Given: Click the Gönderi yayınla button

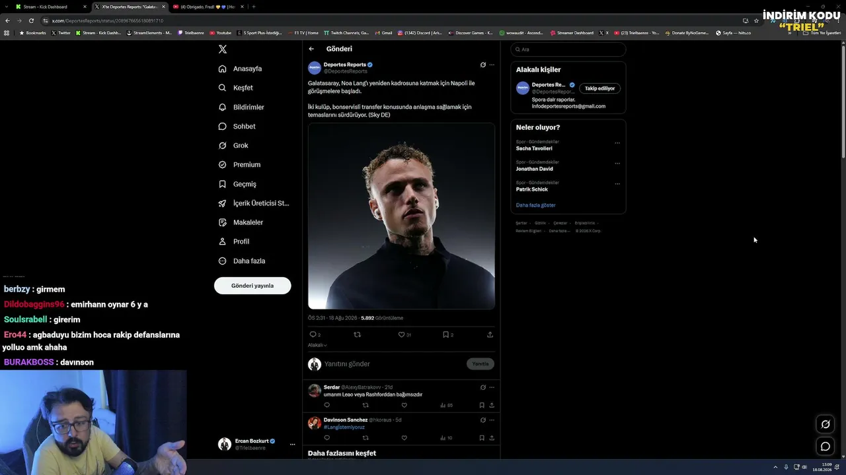Looking at the screenshot, I should 252,286.
